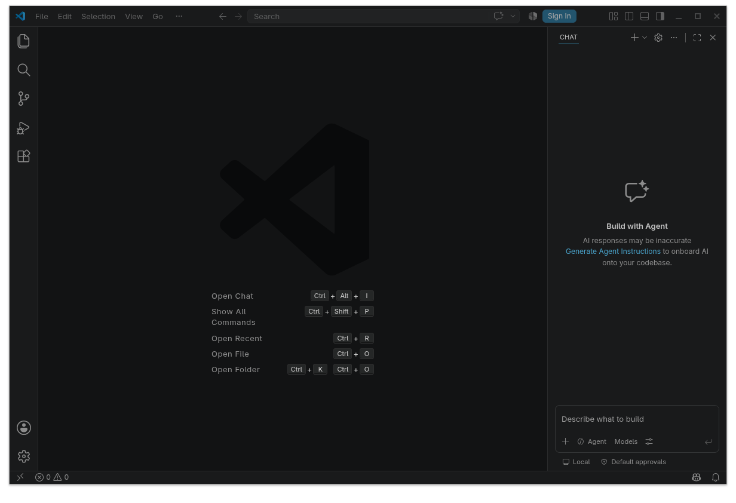
Task: Open the notifications bell
Action: click(x=716, y=477)
